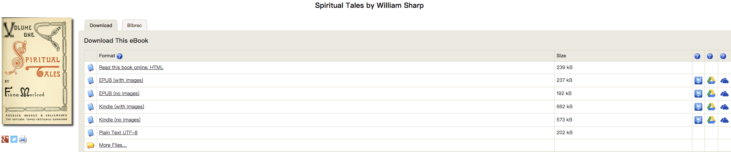
Task: Click the printer icon
Action: (x=23, y=139)
